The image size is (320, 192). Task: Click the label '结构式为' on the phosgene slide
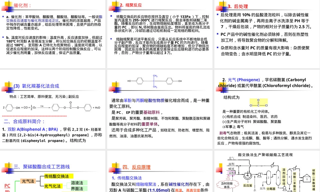[231, 98]
